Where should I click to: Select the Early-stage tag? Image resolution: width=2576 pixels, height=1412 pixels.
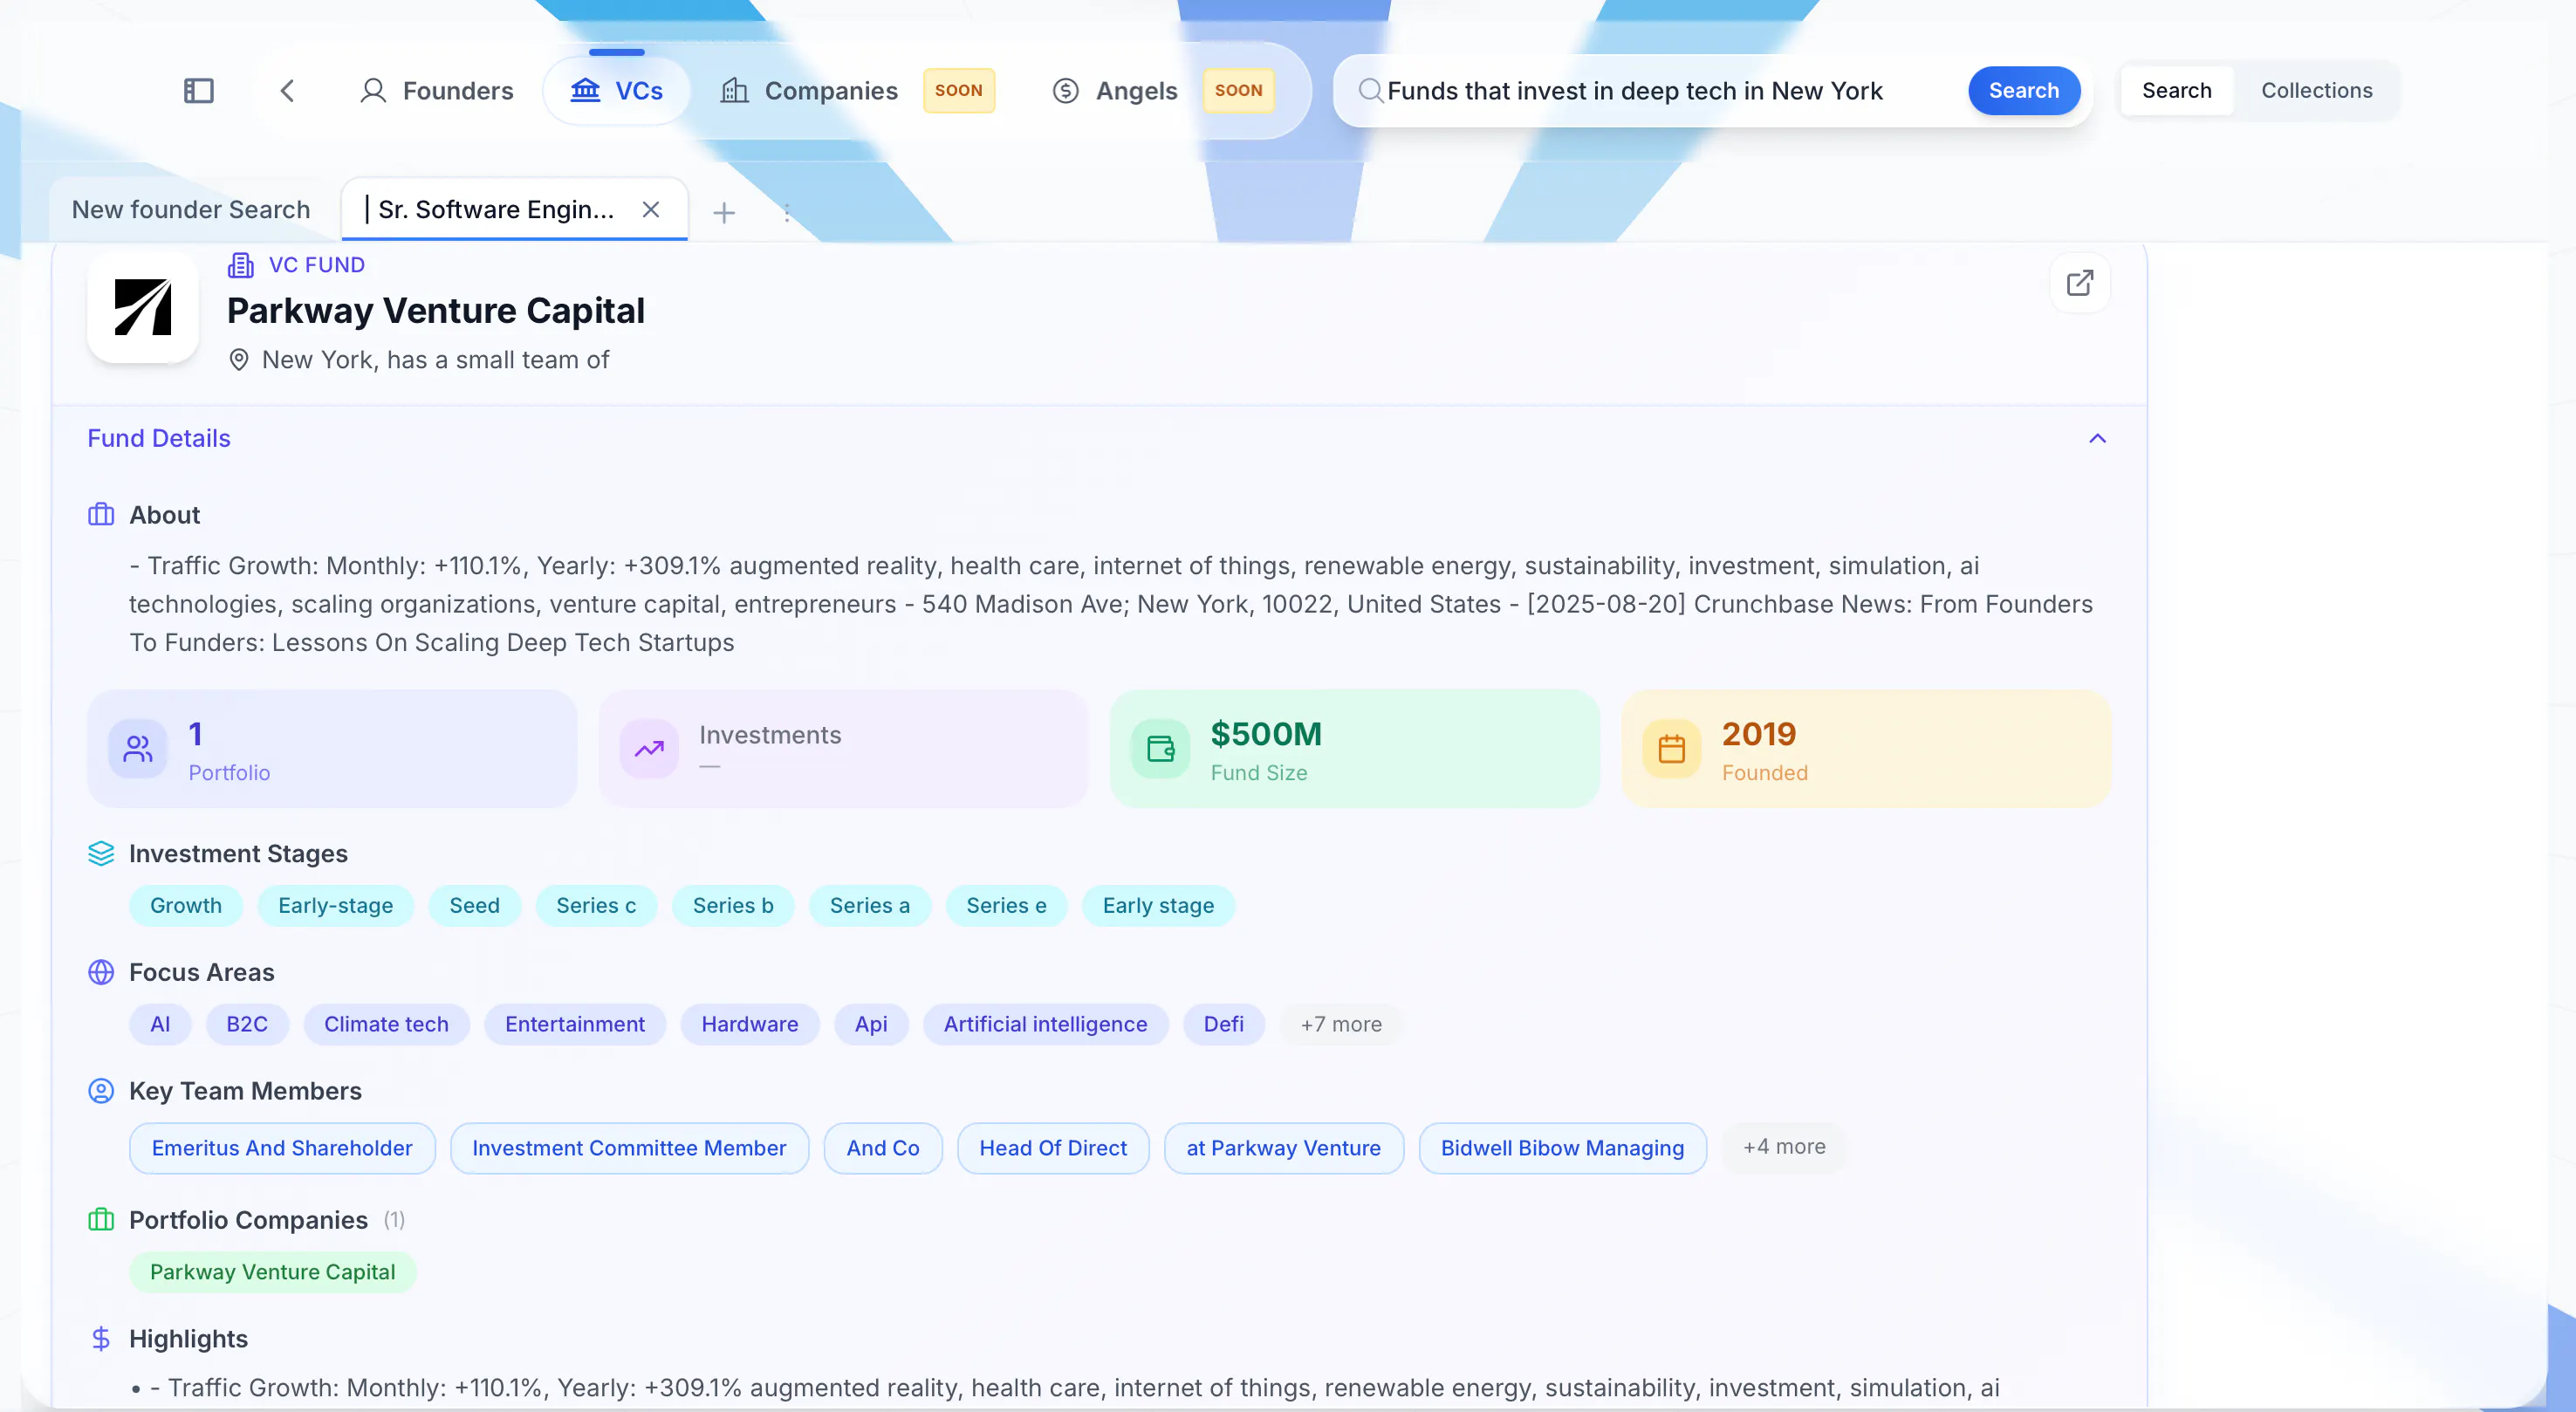(336, 906)
